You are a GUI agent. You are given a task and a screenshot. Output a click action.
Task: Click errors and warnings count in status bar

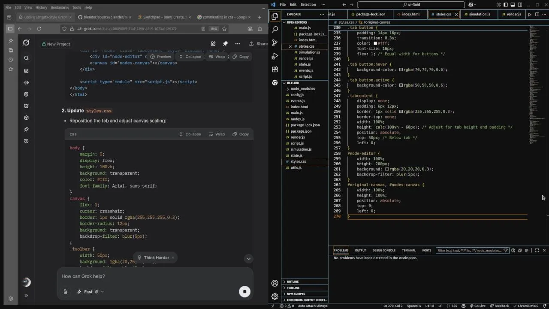pyautogui.click(x=287, y=306)
